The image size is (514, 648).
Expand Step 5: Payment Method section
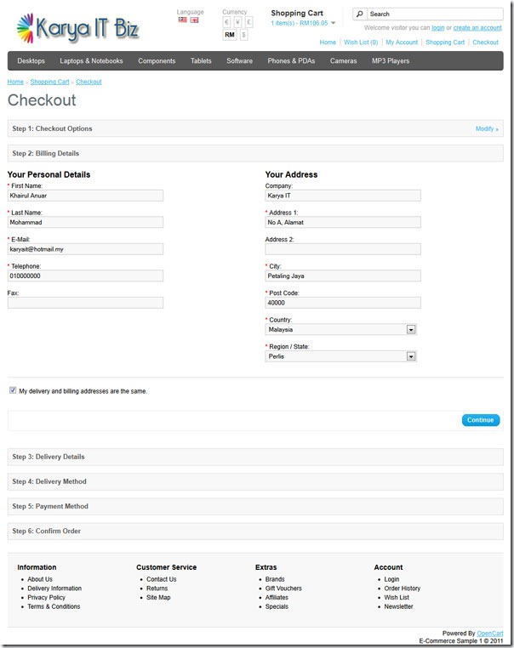click(x=255, y=506)
